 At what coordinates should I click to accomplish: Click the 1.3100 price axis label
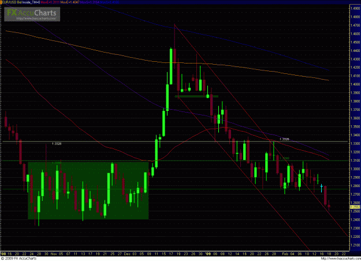click(355, 161)
